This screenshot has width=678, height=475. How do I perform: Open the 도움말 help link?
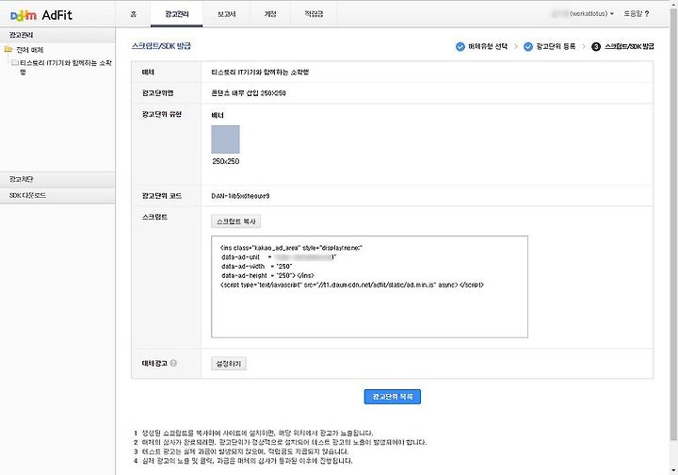636,14
